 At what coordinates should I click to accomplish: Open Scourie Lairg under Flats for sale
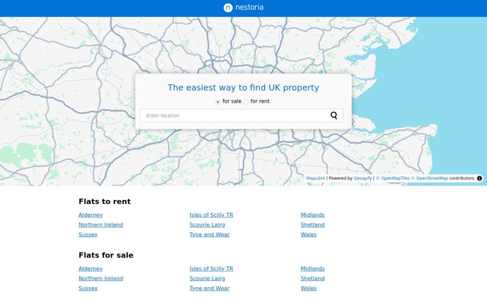pyautogui.click(x=207, y=278)
